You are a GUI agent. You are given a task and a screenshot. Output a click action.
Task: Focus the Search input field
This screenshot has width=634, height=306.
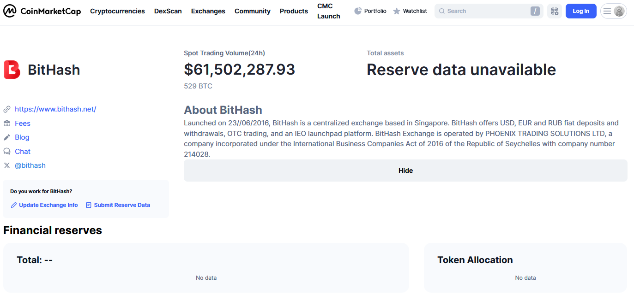[489, 11]
